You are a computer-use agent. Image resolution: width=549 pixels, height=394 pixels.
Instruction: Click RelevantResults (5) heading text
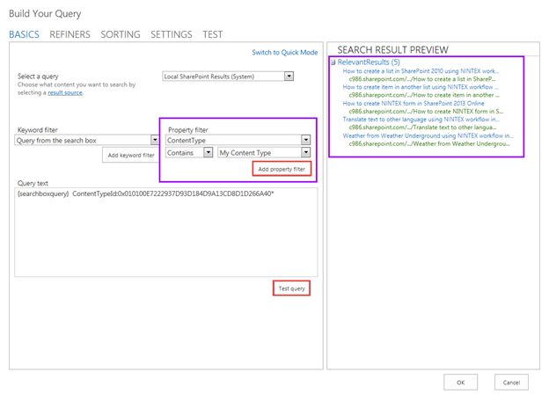pos(369,62)
